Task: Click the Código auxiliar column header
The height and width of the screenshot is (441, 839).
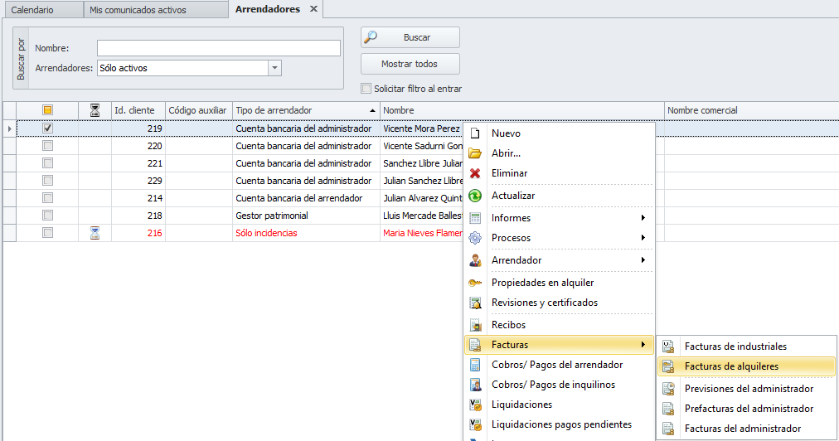Action: (x=198, y=110)
